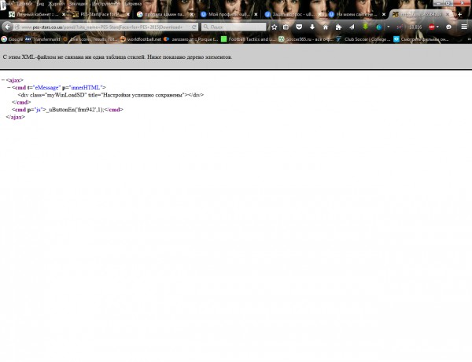Open the Инструменты menu

[x=105, y=4]
